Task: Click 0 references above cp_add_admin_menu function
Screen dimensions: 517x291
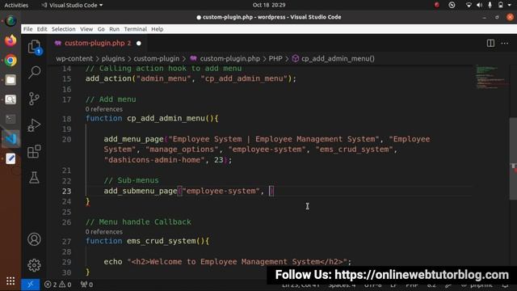Action: tap(104, 109)
